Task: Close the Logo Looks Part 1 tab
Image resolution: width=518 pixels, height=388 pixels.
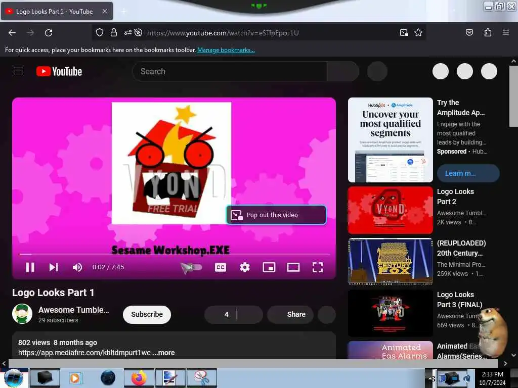Action: point(104,11)
